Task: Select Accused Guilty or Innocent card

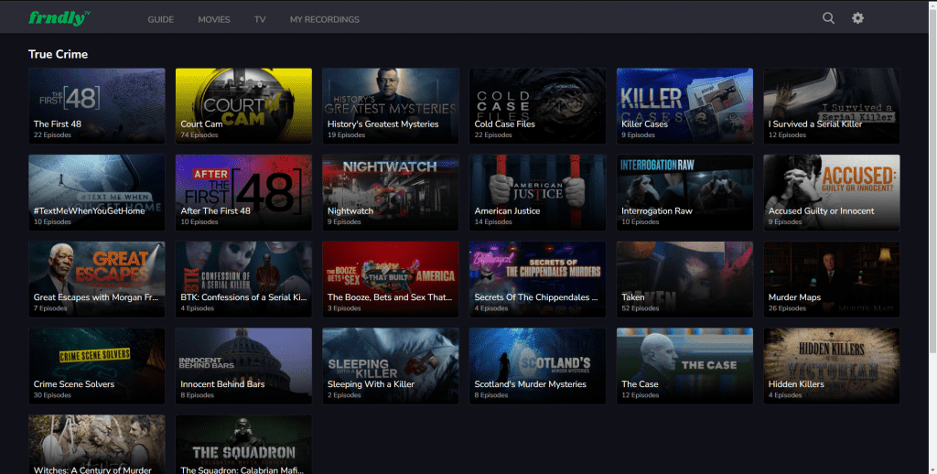Action: (x=832, y=192)
